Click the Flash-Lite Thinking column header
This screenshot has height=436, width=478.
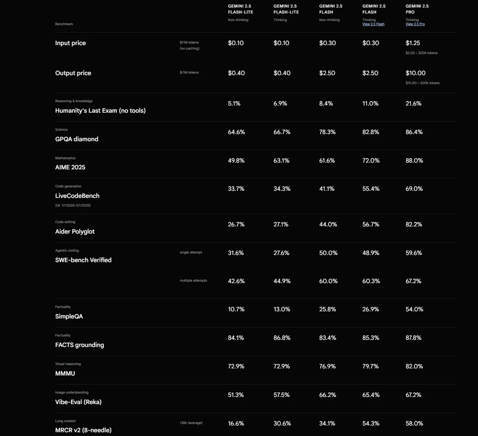[x=286, y=9]
